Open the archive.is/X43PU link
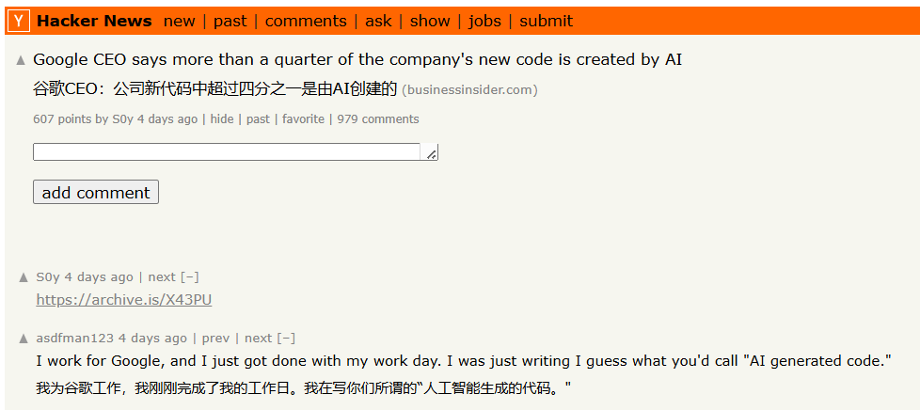The image size is (920, 410). (x=124, y=300)
